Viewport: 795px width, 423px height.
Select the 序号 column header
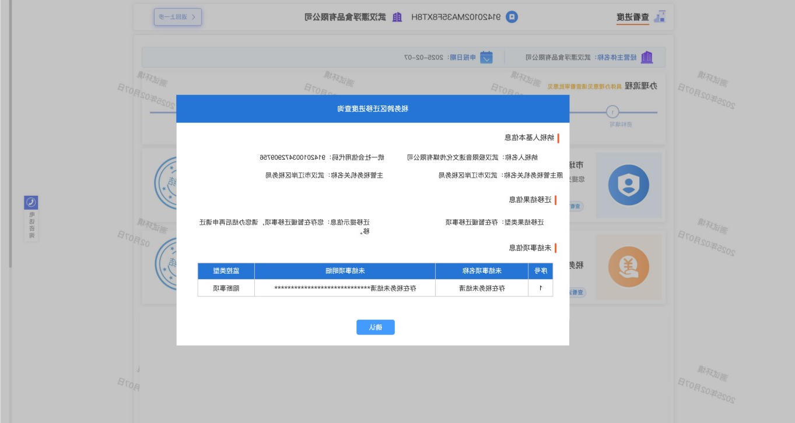tap(540, 271)
